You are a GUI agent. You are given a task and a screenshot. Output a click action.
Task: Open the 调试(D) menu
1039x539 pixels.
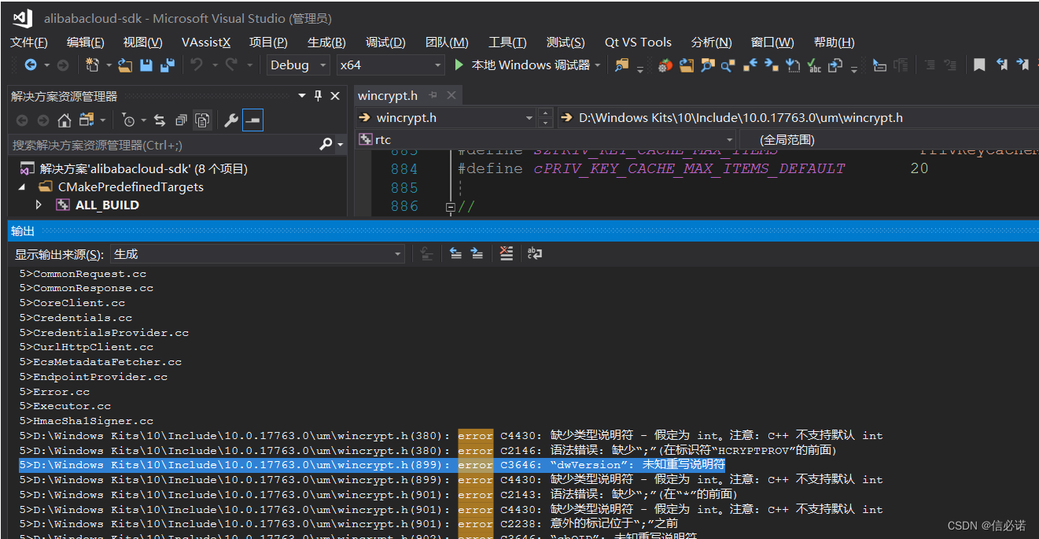(385, 42)
